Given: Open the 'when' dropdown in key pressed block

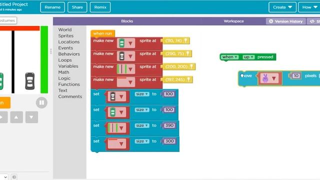Looking at the screenshot, I should pos(230,57).
